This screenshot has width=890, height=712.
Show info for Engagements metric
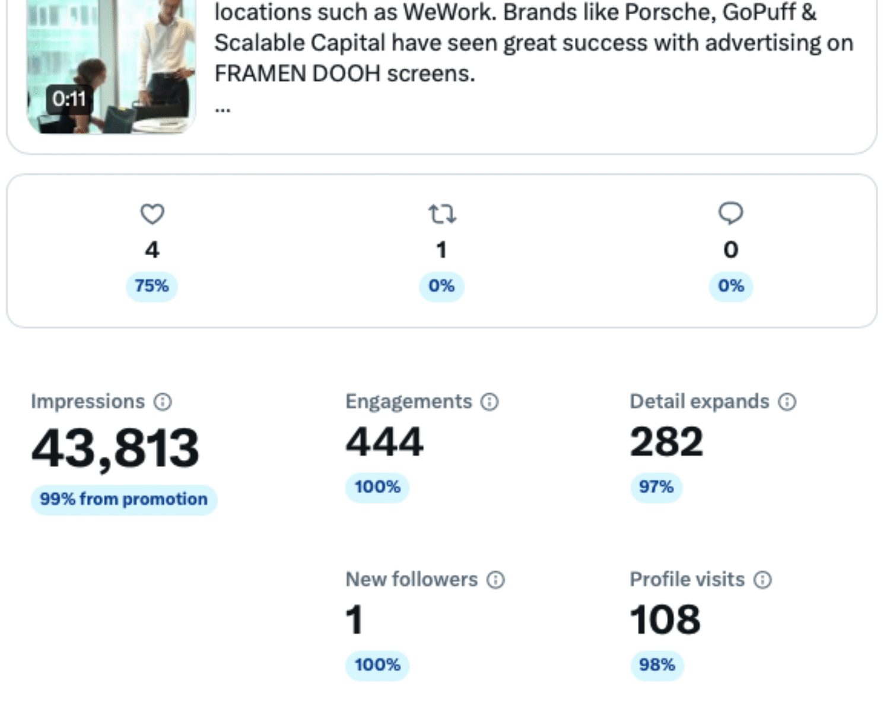(490, 402)
